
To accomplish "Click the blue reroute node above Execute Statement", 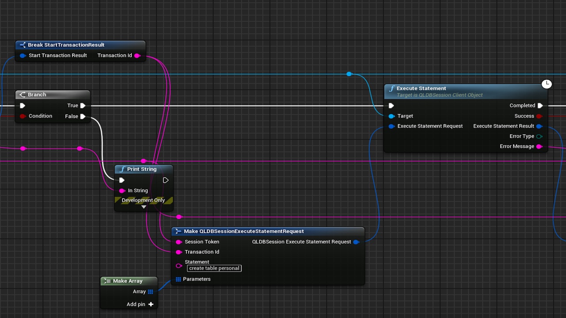I will (x=349, y=74).
